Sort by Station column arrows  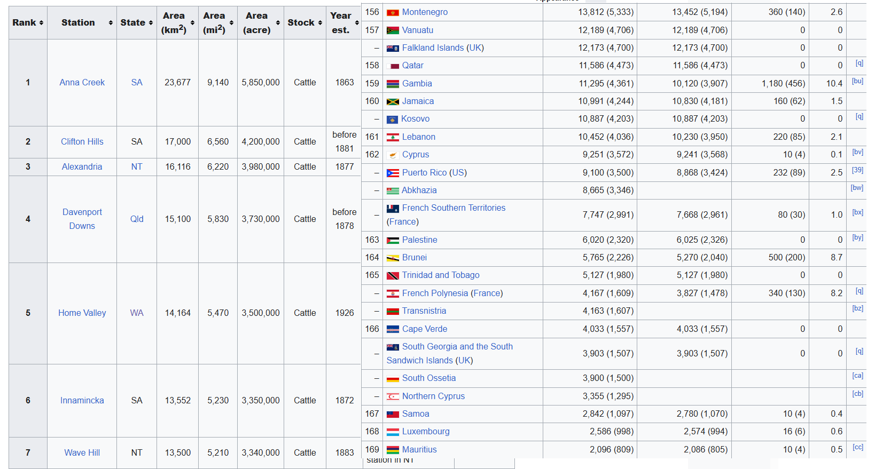tap(111, 23)
